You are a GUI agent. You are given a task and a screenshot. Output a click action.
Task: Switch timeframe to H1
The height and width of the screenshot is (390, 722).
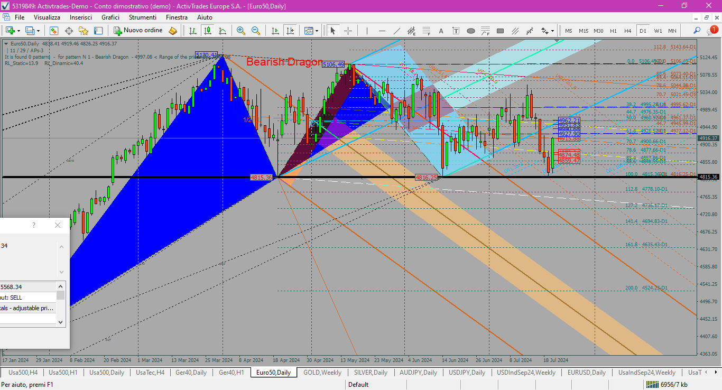coord(613,31)
